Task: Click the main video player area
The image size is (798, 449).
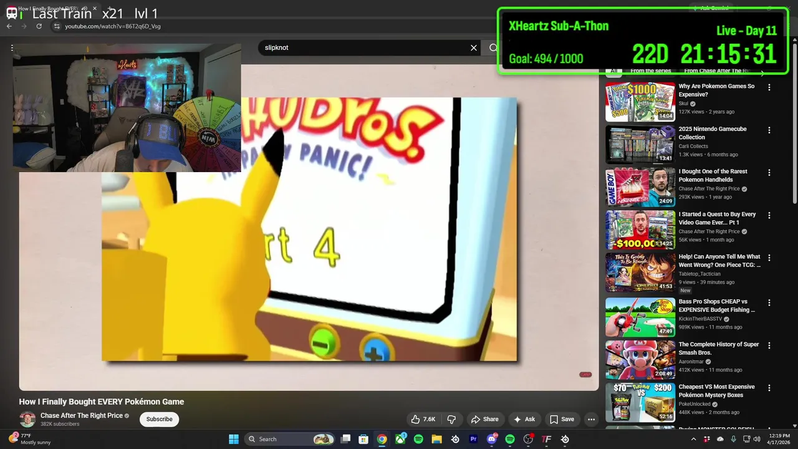Action: (x=309, y=228)
